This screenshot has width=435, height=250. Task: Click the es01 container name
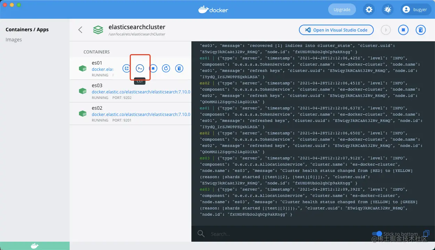coord(97,63)
